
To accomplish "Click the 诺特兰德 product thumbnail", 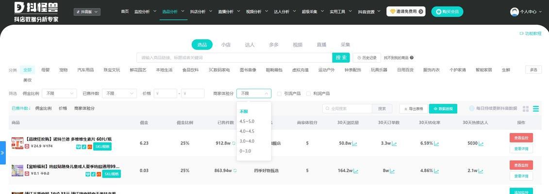I will coord(17,143).
